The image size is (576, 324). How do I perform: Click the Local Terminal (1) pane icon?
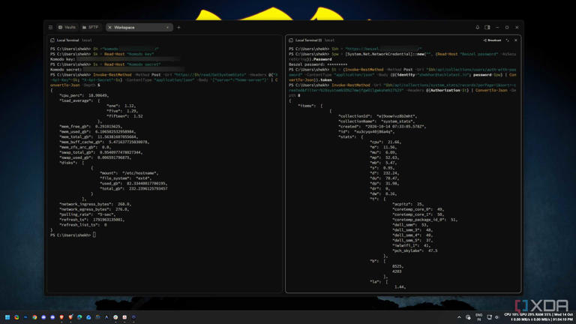click(x=291, y=40)
